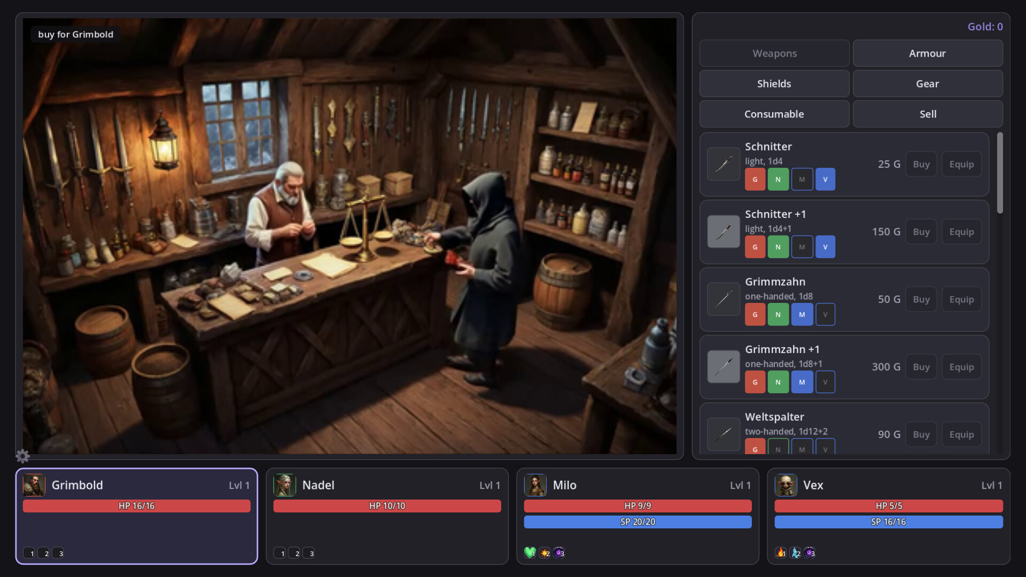
Task: Select Nadel's character card
Action: coord(387,516)
